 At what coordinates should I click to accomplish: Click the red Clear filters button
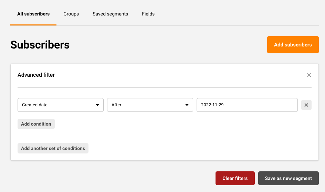point(235,178)
